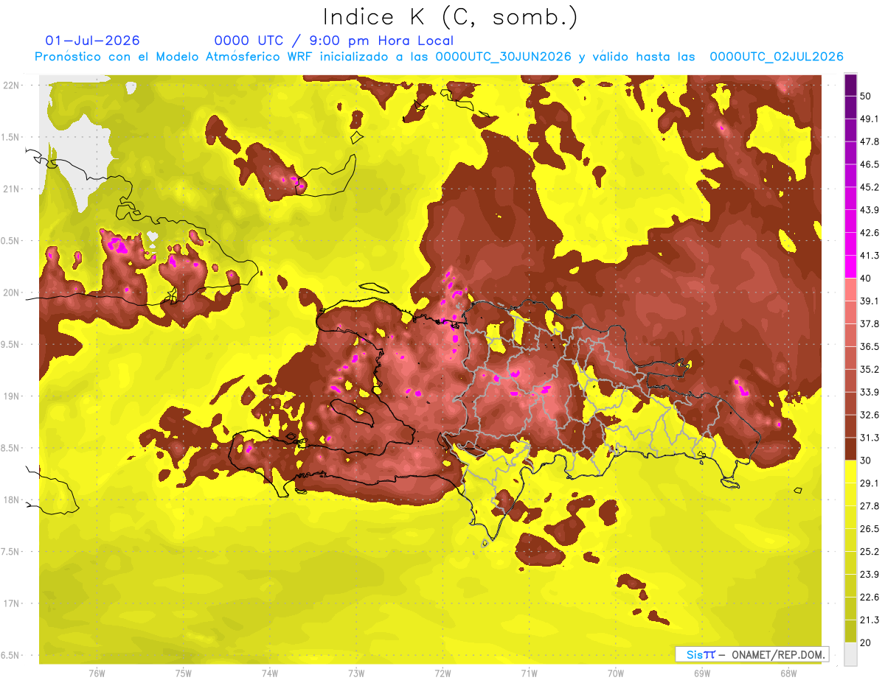The width and height of the screenshot is (885, 683).
Task: Click the '76W' longitude label
Action: click(97, 673)
